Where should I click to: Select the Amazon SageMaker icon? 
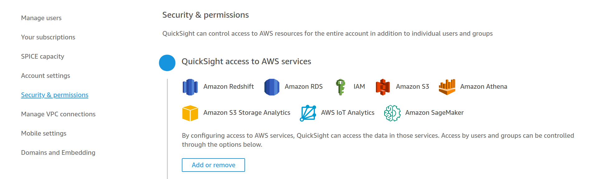(392, 113)
